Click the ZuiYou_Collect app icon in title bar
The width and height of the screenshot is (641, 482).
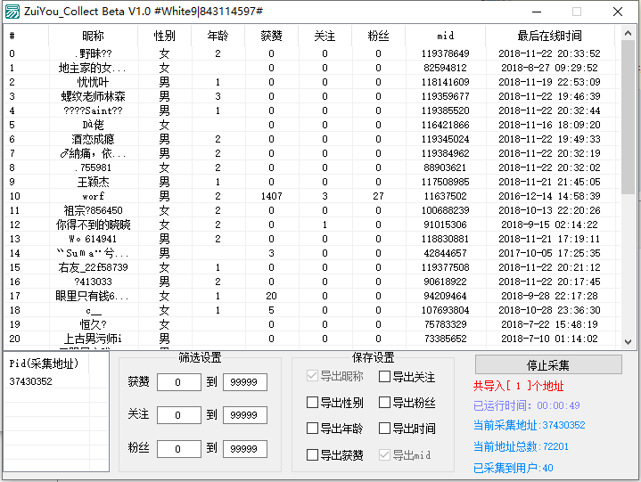click(x=12, y=12)
